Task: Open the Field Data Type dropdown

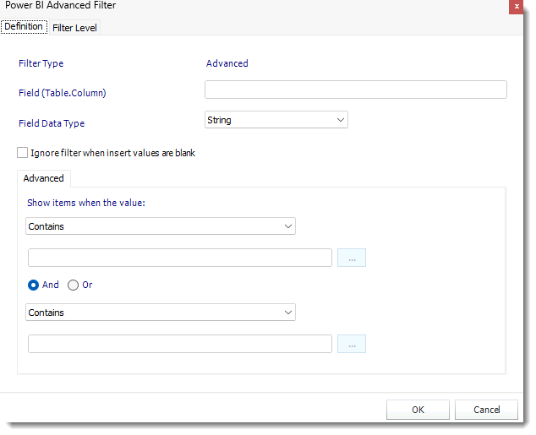Action: coord(276,119)
